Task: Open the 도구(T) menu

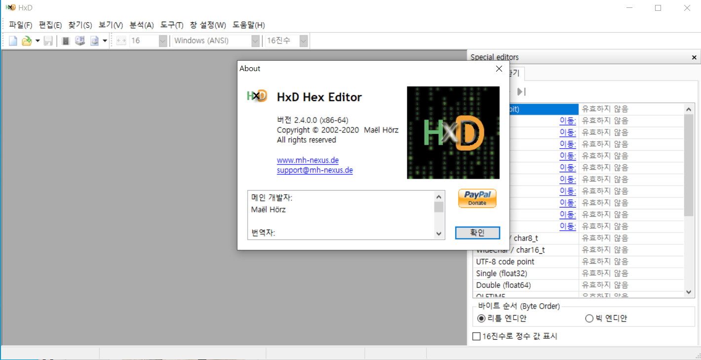Action: (172, 25)
